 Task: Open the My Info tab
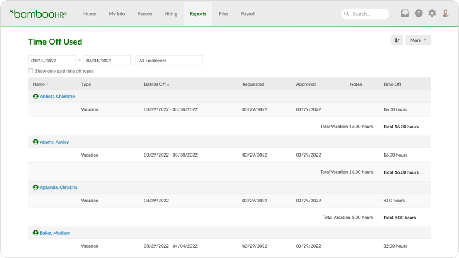click(x=117, y=13)
